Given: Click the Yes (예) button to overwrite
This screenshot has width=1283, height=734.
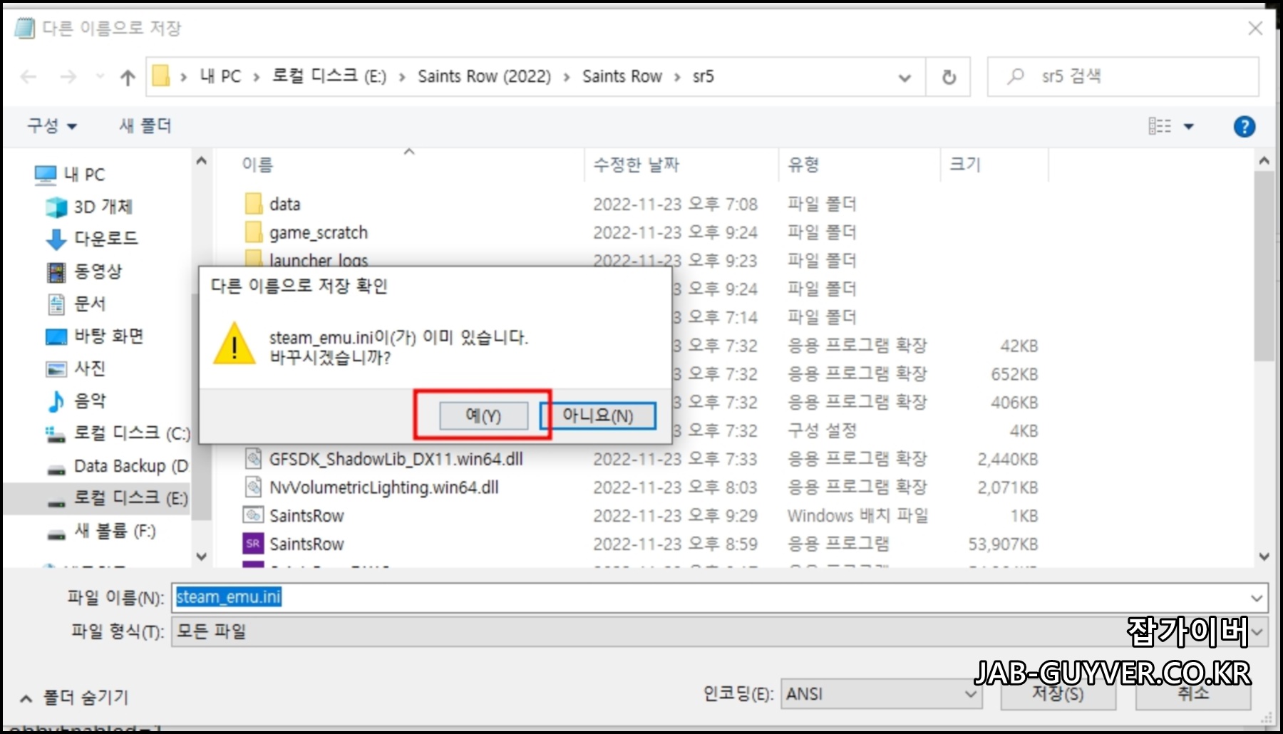Looking at the screenshot, I should (483, 415).
